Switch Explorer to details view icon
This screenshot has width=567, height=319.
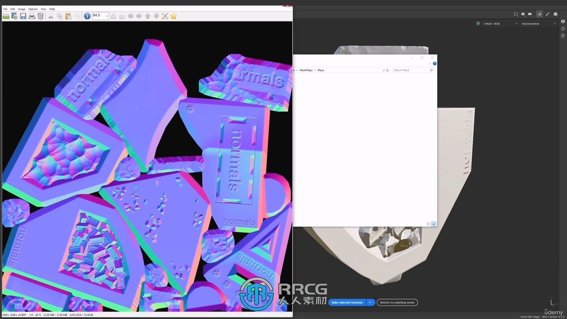[x=429, y=224]
